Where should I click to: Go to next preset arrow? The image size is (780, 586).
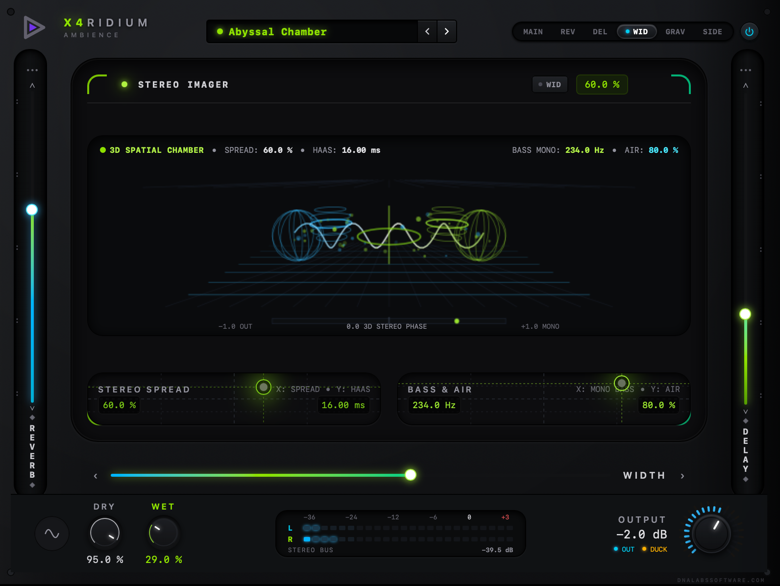coord(447,31)
